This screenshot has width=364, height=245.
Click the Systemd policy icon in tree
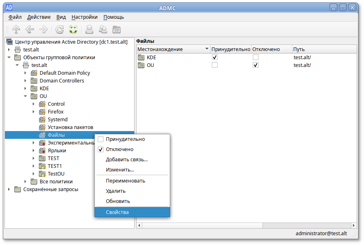pos(42,120)
